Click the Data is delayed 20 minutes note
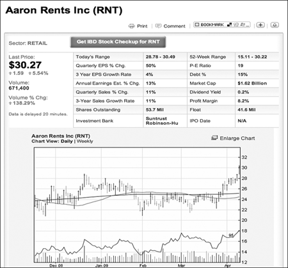 [38, 114]
